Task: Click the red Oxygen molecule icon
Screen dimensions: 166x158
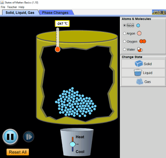Action: [x=143, y=41]
